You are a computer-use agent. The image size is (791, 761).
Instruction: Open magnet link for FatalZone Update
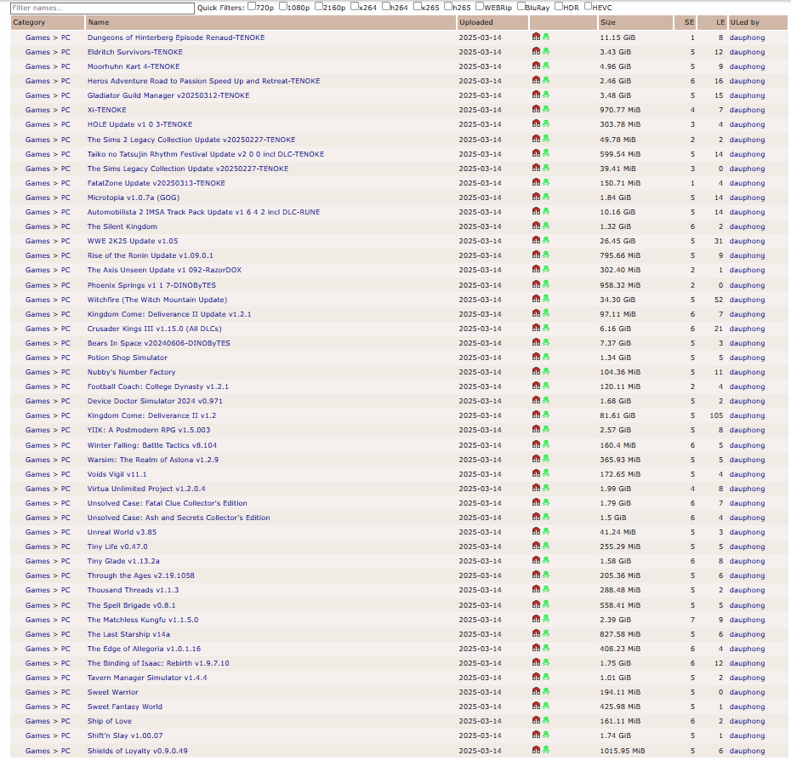pos(536,182)
